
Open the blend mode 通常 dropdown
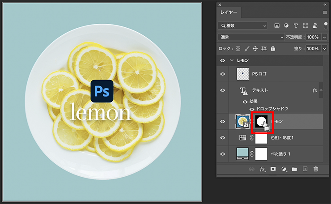(x=251, y=37)
